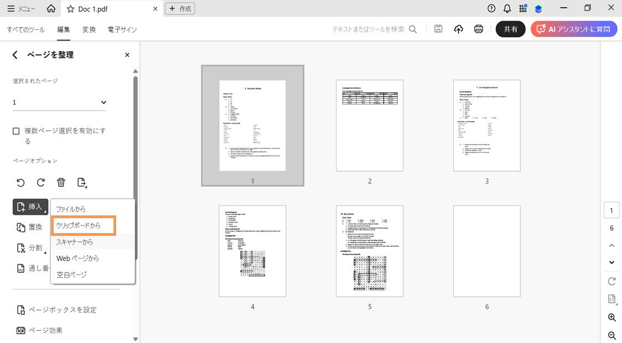622x343 pixels.
Task: Click the page extract icon in ページオプション
Action: 81,182
